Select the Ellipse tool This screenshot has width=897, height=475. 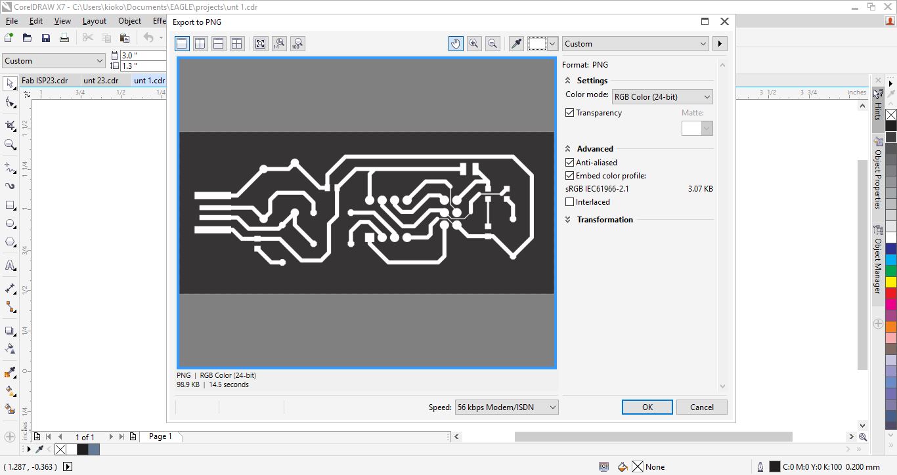(11, 224)
